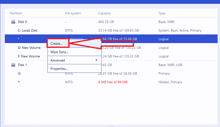This screenshot has width=220, height=127.
Task: Click the Basic, MBR type of Disk 0
Action: pyautogui.click(x=166, y=22)
